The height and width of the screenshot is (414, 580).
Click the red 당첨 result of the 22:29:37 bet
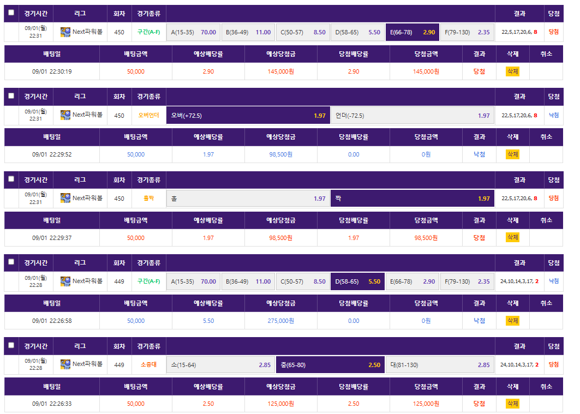click(x=479, y=238)
